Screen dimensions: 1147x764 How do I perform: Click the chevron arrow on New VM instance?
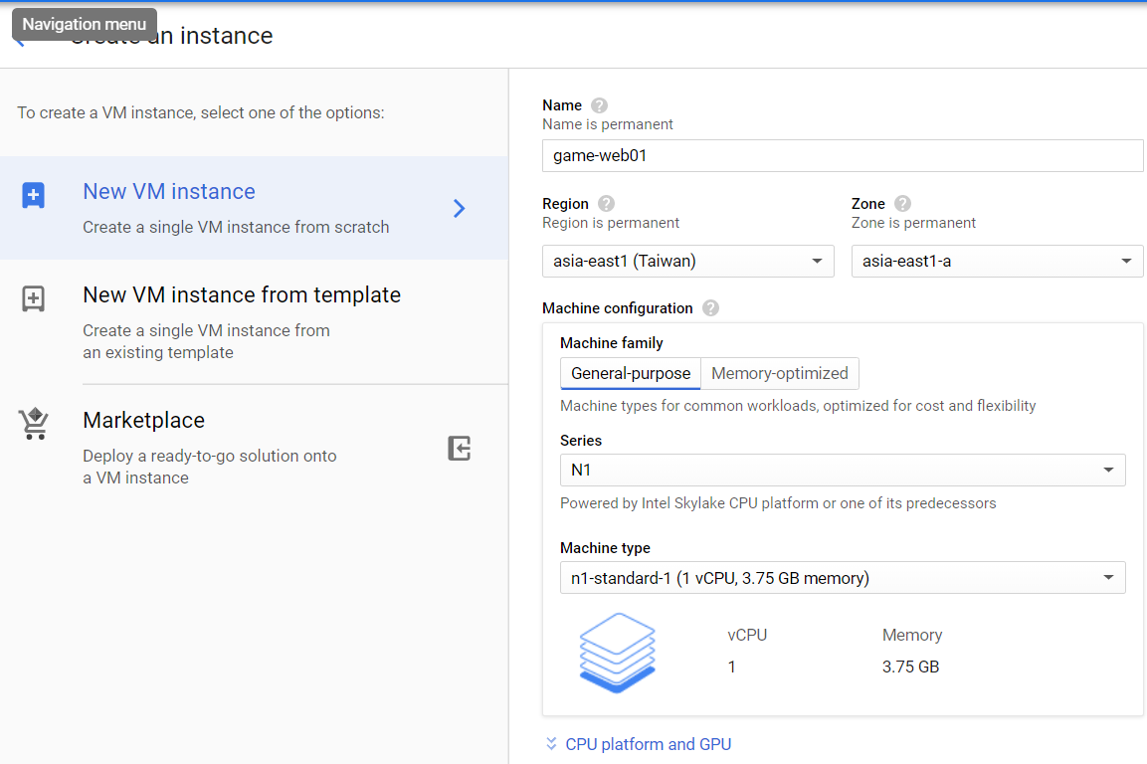point(459,208)
